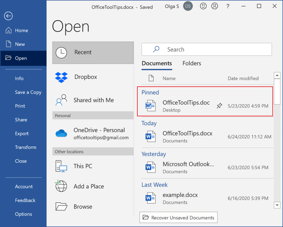Click Word icon of OfficeToolTips.docx
Viewport: 283px width, 227px height.
click(x=150, y=136)
